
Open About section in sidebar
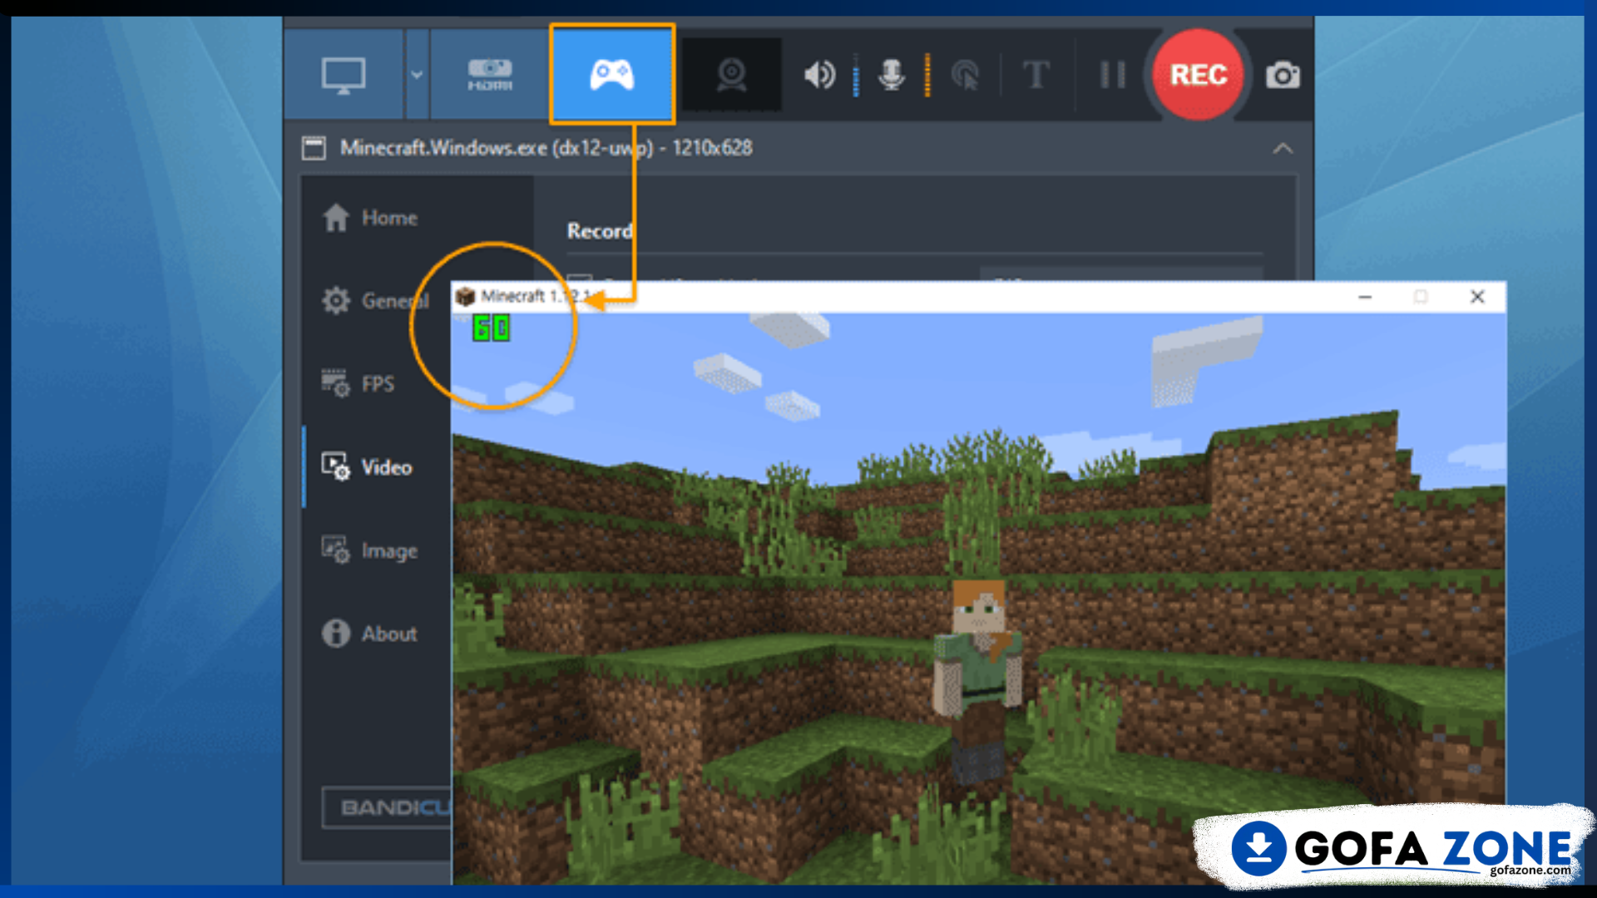(370, 633)
